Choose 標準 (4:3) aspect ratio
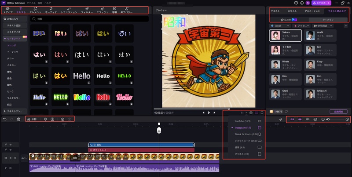 [x=246, y=148]
